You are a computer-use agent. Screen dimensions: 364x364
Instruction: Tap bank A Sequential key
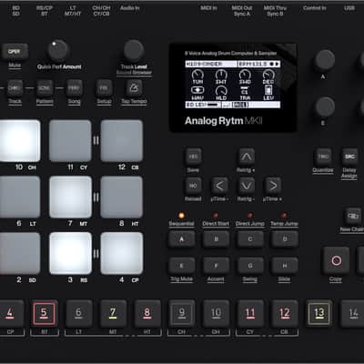tap(182, 239)
